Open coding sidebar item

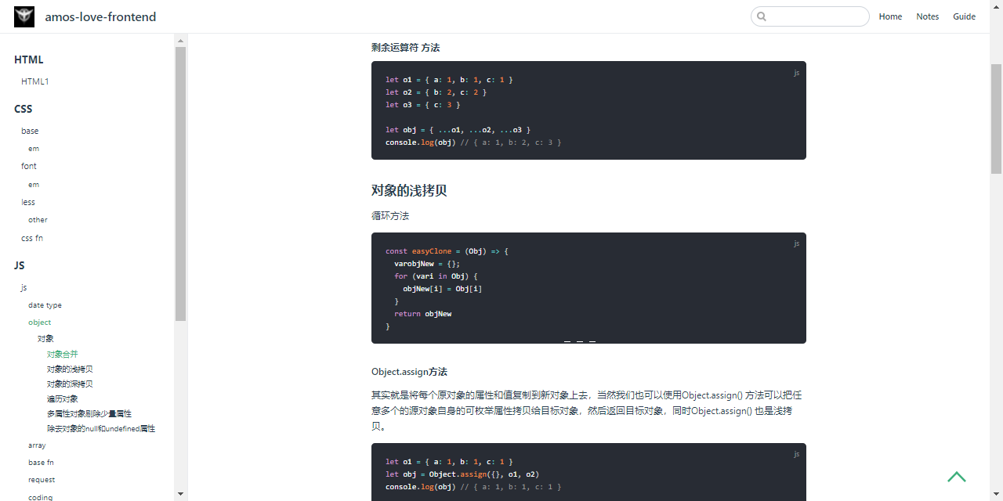tap(41, 497)
